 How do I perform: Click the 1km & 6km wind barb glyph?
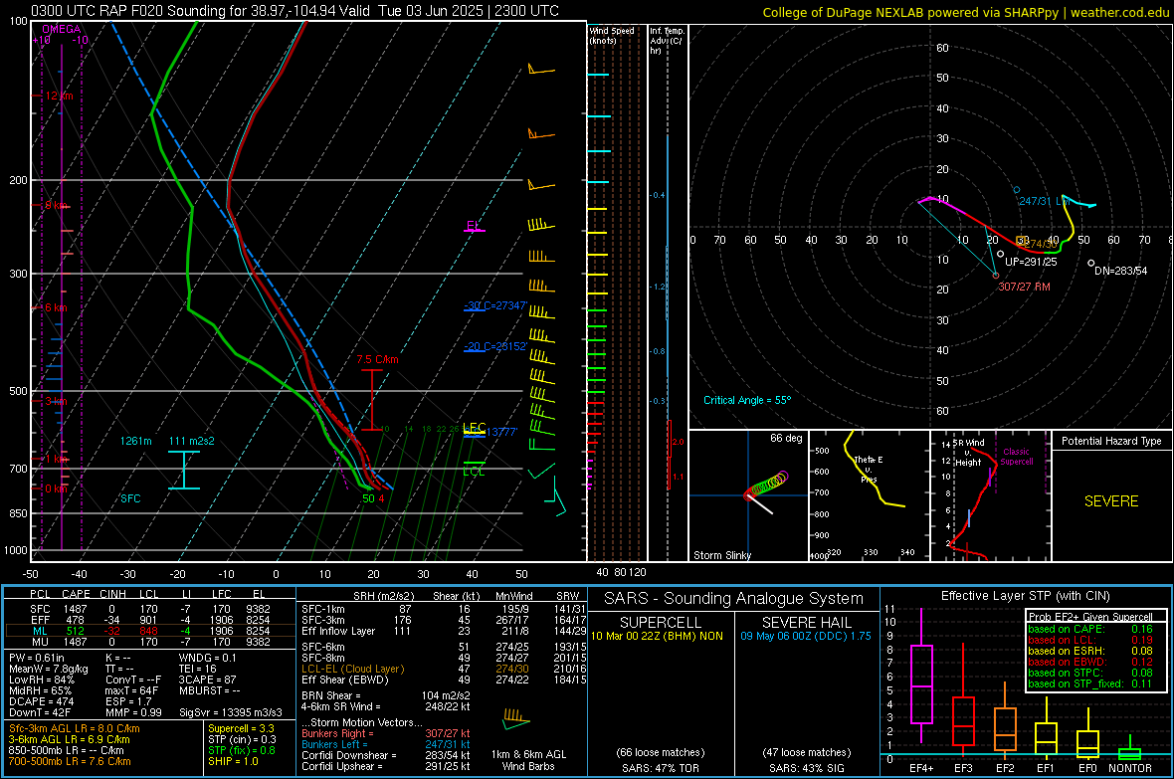(515, 720)
